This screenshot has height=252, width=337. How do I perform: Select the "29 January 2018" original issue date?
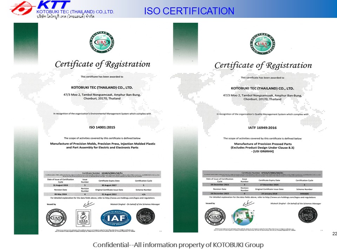[x=269, y=194]
